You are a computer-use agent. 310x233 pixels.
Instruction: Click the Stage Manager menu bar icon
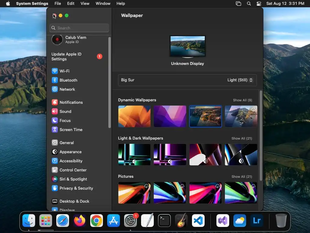(239, 4)
